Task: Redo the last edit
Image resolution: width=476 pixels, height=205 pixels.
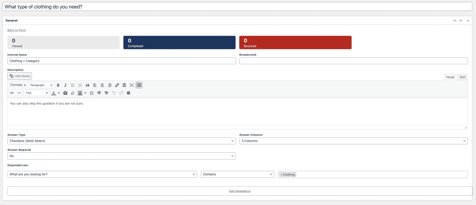Action: [x=121, y=93]
